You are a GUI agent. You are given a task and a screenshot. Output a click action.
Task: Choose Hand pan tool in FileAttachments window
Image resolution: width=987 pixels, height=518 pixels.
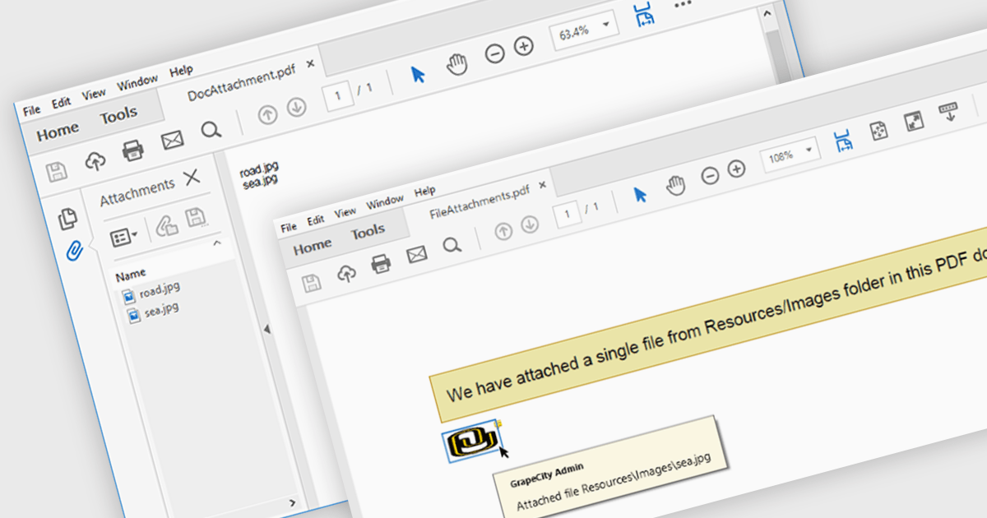point(676,185)
